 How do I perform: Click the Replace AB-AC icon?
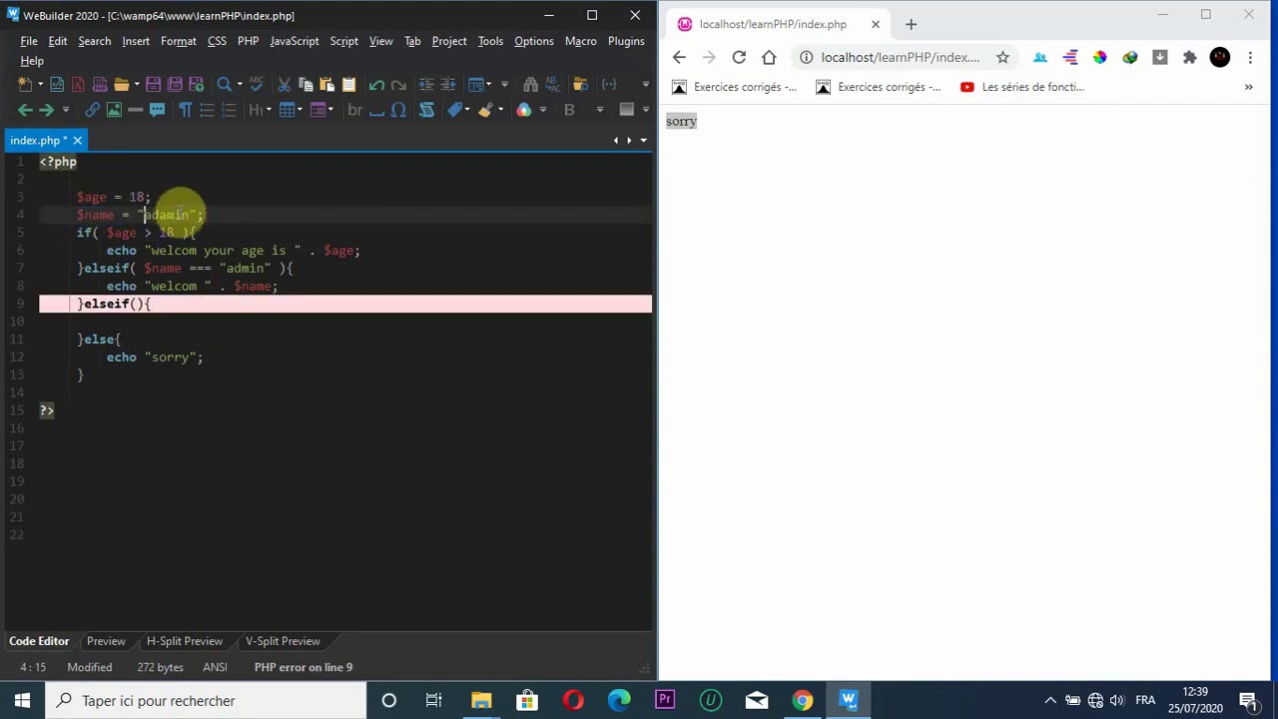click(552, 85)
